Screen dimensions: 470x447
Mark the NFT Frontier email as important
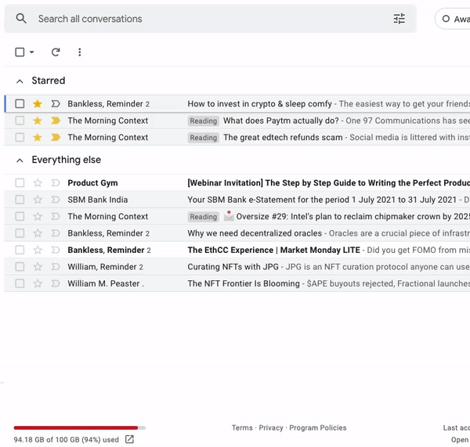[56, 283]
